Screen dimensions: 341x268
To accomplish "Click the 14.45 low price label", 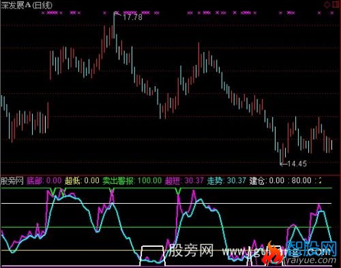I will [x=297, y=163].
